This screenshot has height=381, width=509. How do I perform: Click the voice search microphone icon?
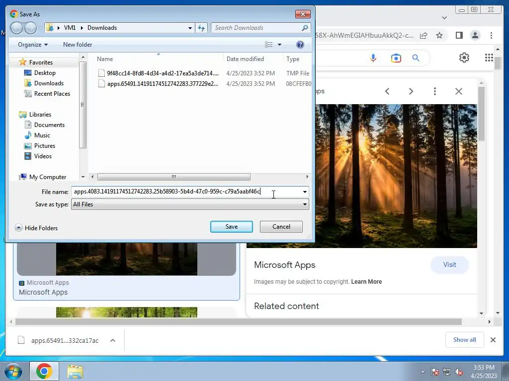373,58
